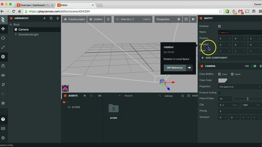Click the assets Search field

(142, 96)
